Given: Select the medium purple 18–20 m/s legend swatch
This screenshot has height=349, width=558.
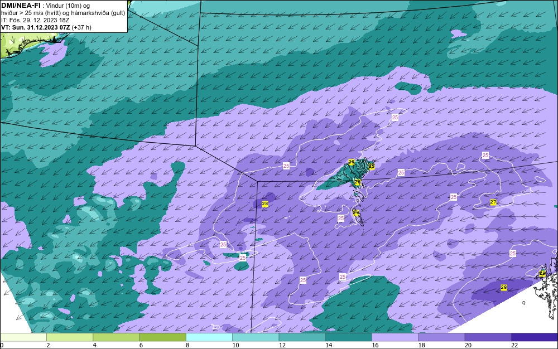Looking at the screenshot, I should tap(441, 337).
